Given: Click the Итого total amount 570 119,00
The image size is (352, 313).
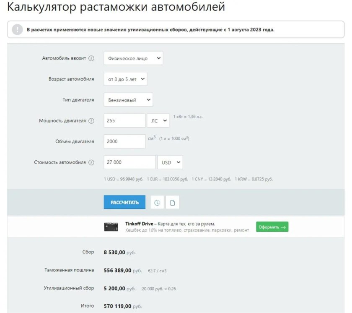Looking at the screenshot, I should coord(117,306).
